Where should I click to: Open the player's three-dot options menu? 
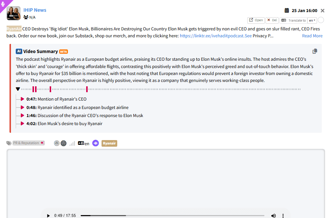283,216
